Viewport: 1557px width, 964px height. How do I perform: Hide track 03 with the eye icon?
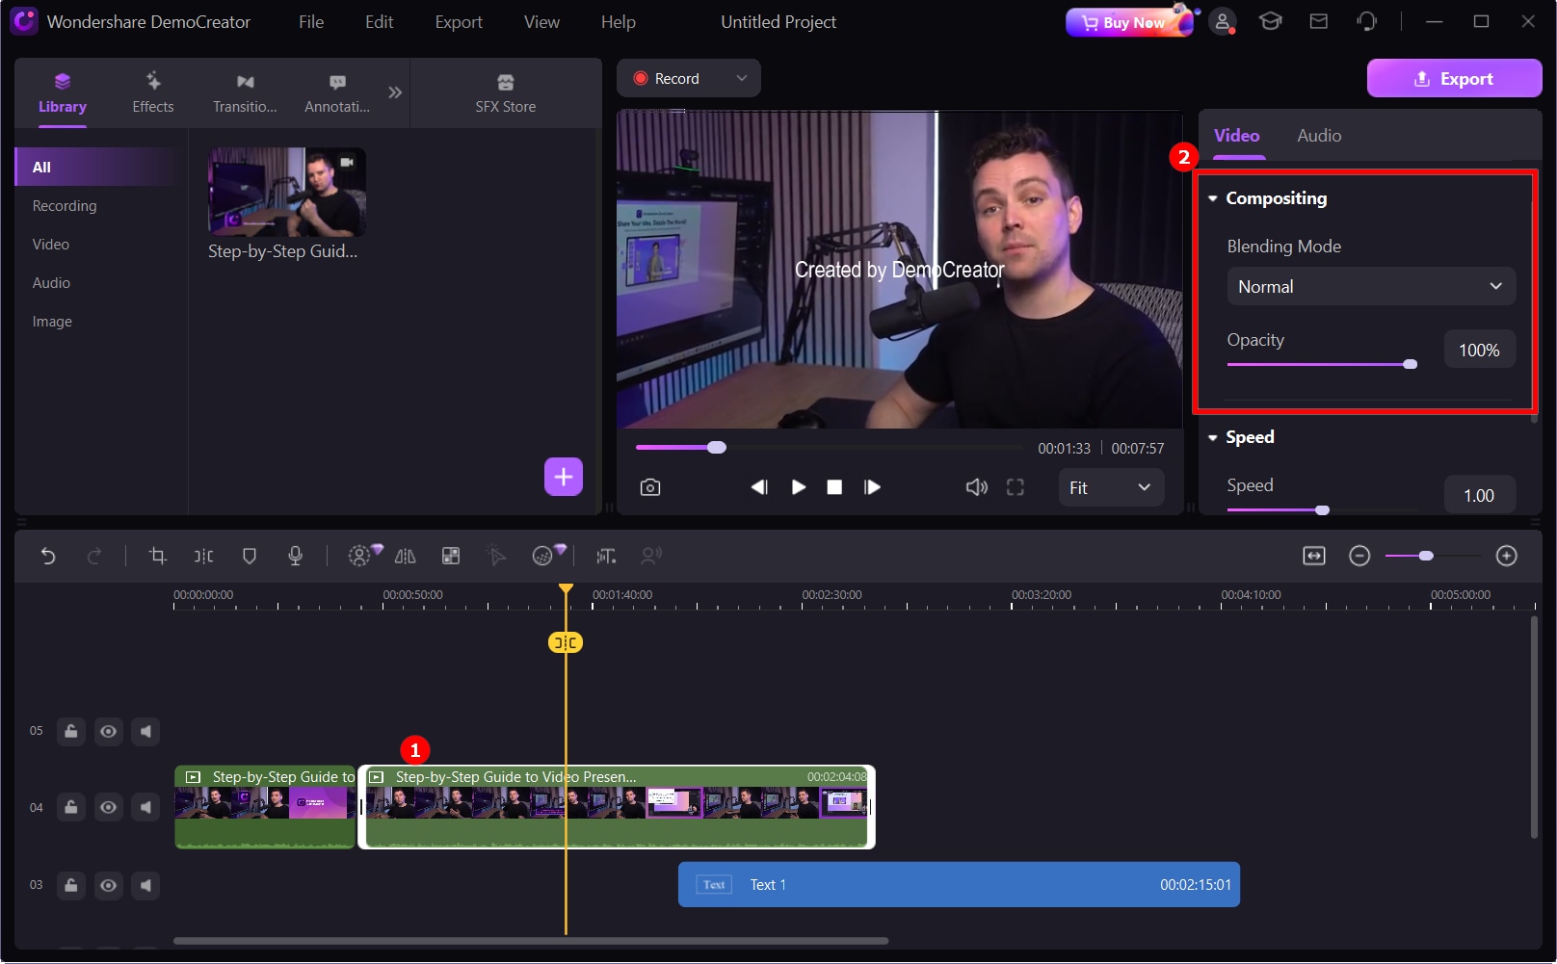point(109,885)
